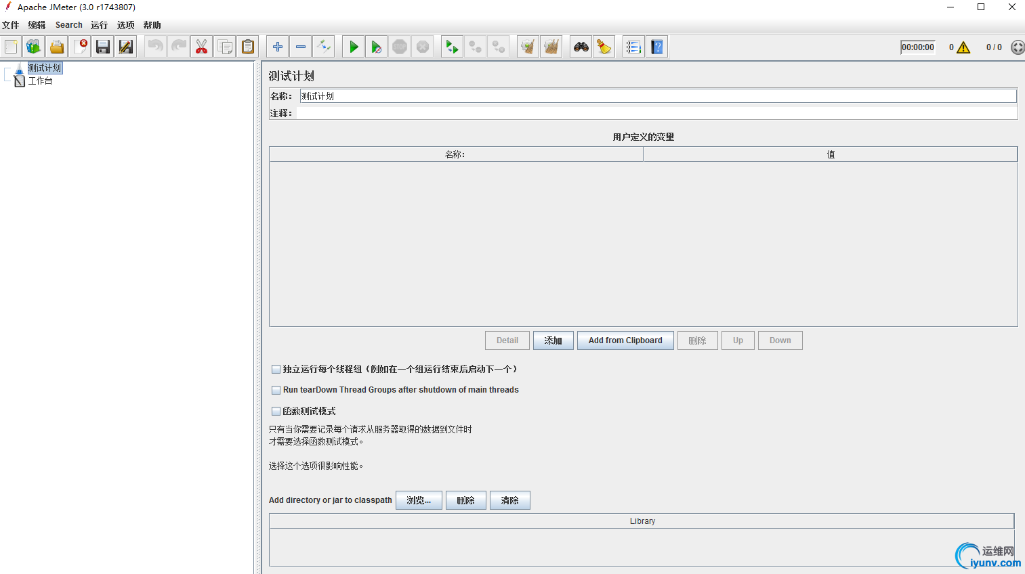1025x574 pixels.
Task: Click the yellow warning triangle indicator
Action: click(963, 47)
